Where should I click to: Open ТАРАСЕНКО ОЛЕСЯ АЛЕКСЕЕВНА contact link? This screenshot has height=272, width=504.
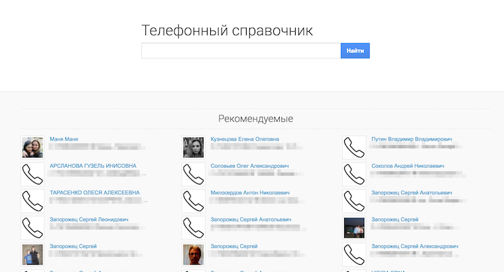click(x=94, y=192)
